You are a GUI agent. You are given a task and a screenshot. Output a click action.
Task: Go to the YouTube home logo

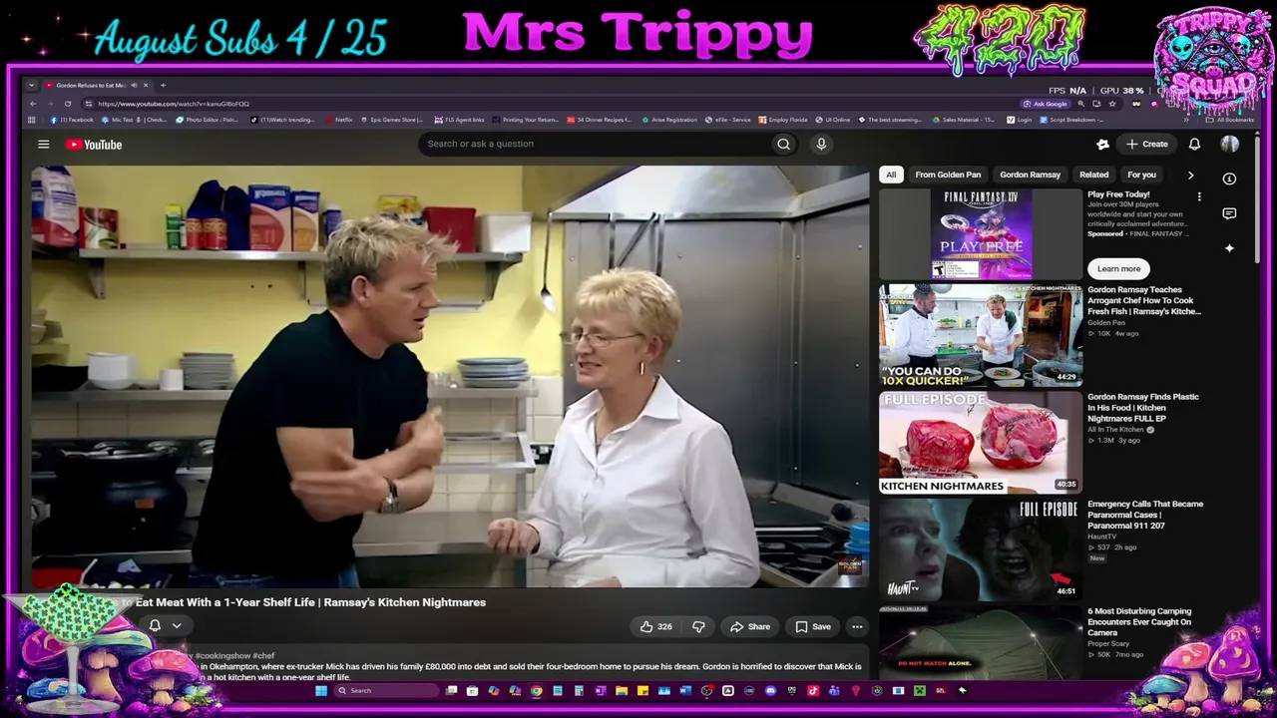[x=94, y=145]
